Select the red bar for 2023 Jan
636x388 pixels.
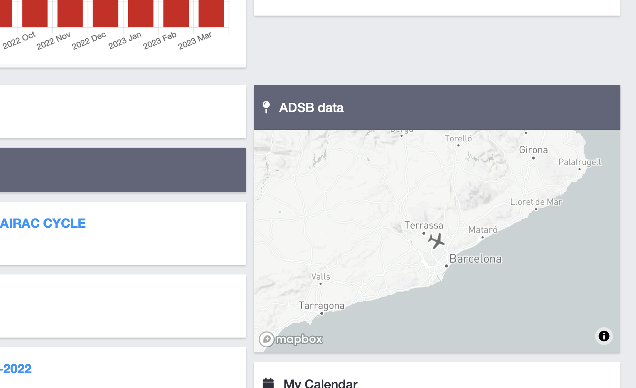[x=141, y=13]
